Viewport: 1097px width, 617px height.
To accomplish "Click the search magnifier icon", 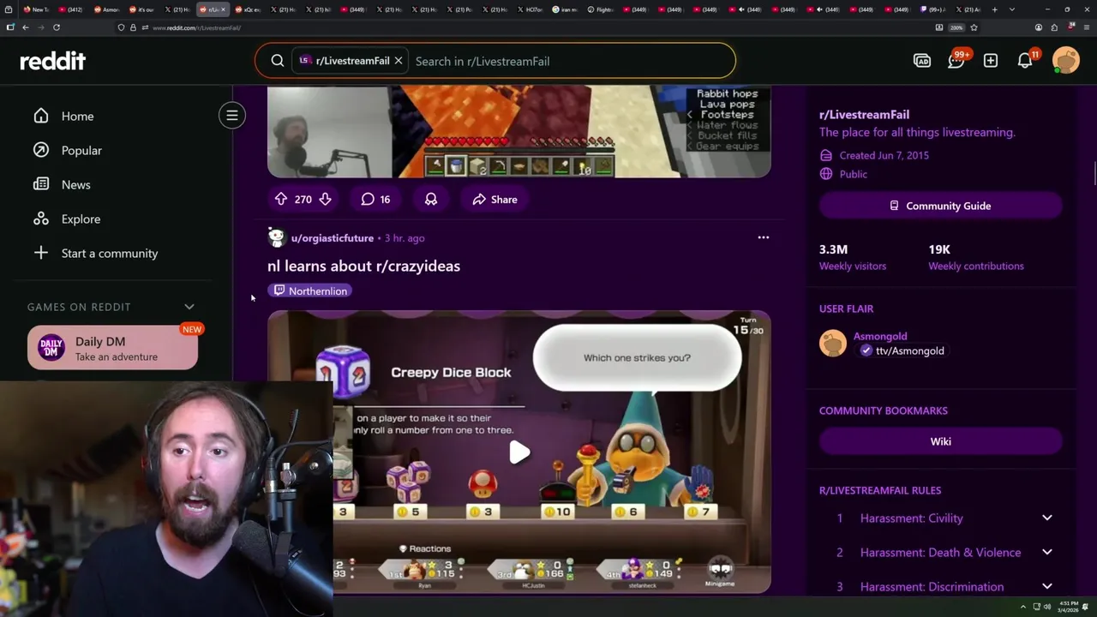I will tap(278, 61).
